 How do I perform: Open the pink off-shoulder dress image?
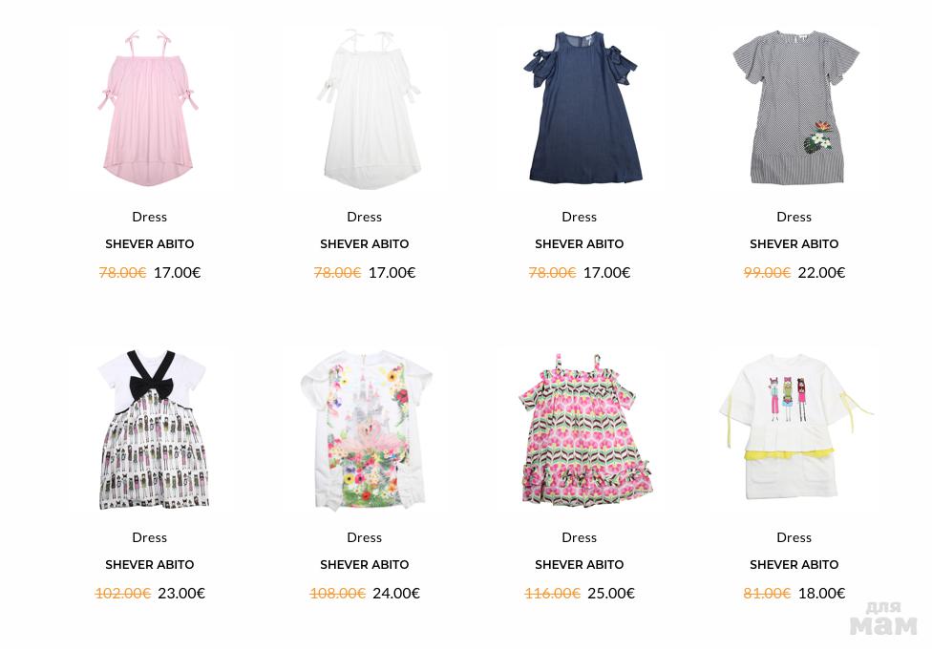click(x=149, y=108)
